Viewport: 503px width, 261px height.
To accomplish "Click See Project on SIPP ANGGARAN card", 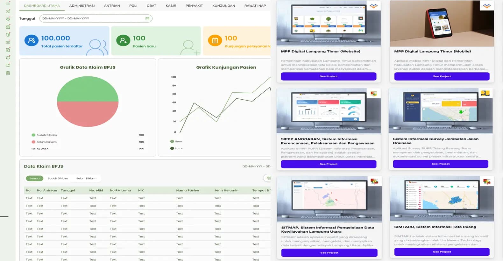I will tap(329, 164).
